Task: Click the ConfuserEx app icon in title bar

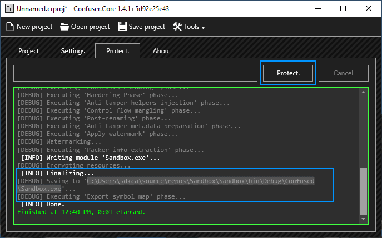Action: pyautogui.click(x=9, y=9)
